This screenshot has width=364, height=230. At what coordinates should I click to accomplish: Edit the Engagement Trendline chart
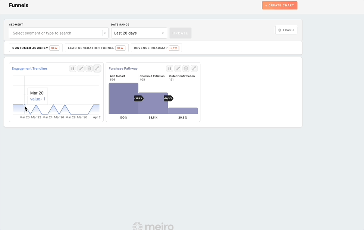(81, 68)
